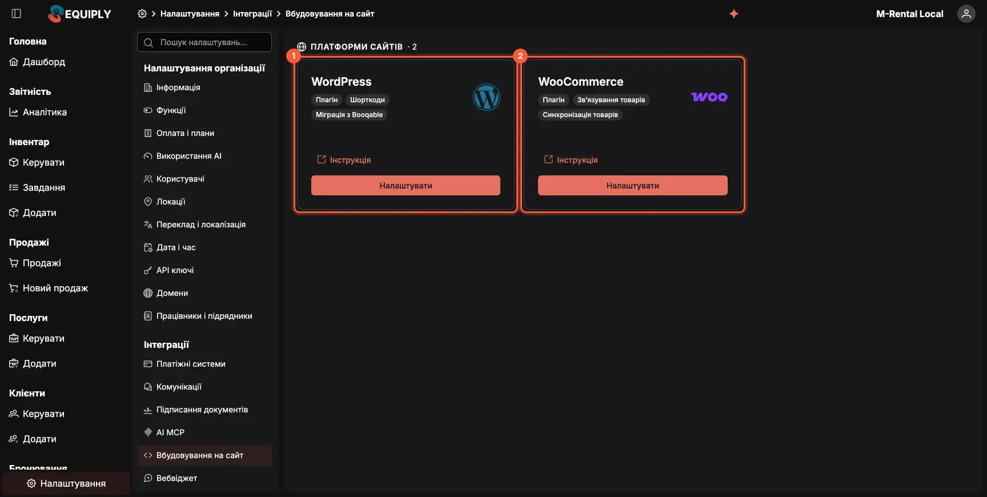Click the API ключі key icon
The width and height of the screenshot is (987, 497).
click(x=148, y=270)
